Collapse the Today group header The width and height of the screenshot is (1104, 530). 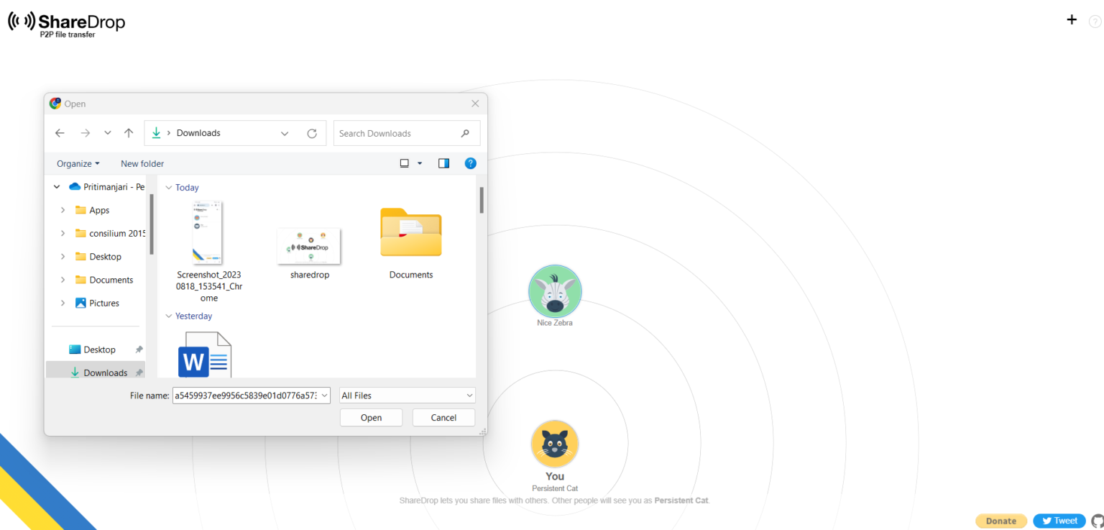tap(170, 187)
